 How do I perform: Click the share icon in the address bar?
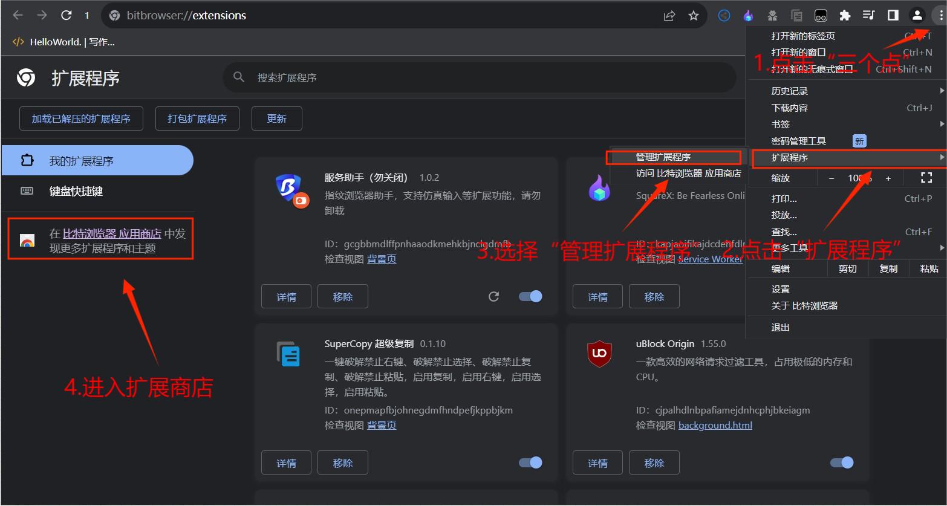pos(669,16)
